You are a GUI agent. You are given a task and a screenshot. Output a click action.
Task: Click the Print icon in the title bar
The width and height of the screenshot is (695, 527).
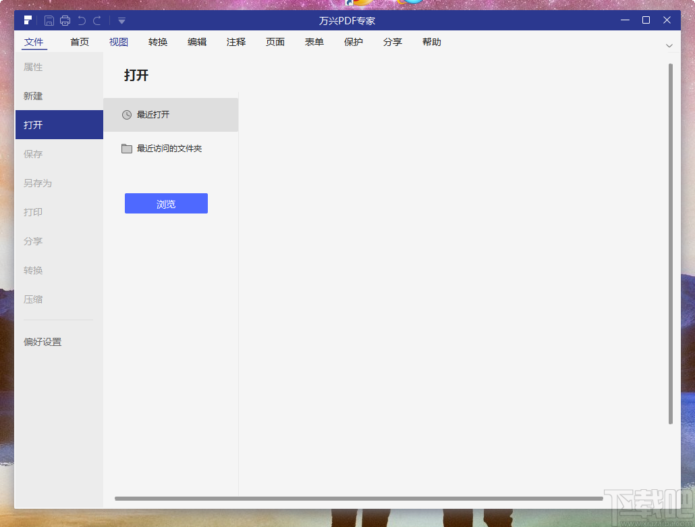coord(65,20)
